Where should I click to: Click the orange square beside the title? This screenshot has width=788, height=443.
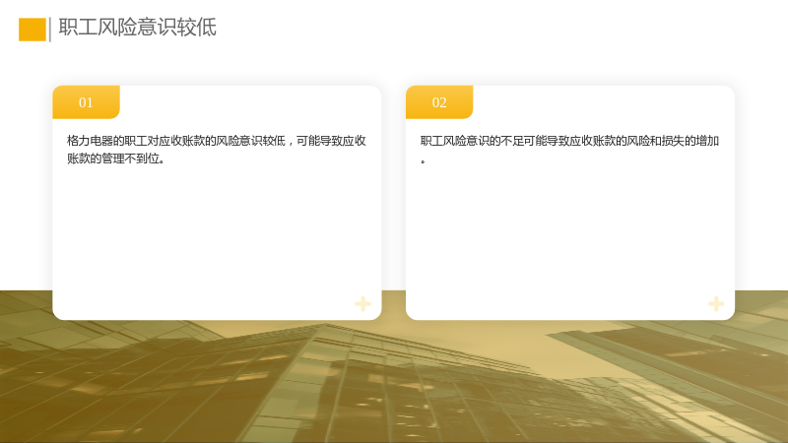33,30
